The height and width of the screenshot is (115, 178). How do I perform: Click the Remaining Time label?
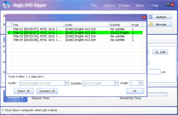[131, 98]
